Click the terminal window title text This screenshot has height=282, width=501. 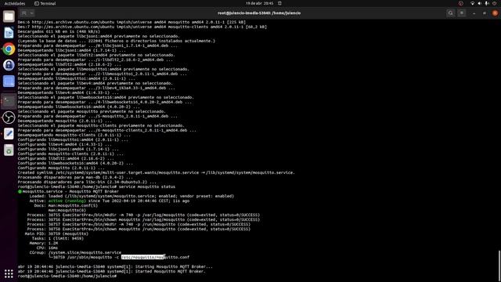pos(259,13)
